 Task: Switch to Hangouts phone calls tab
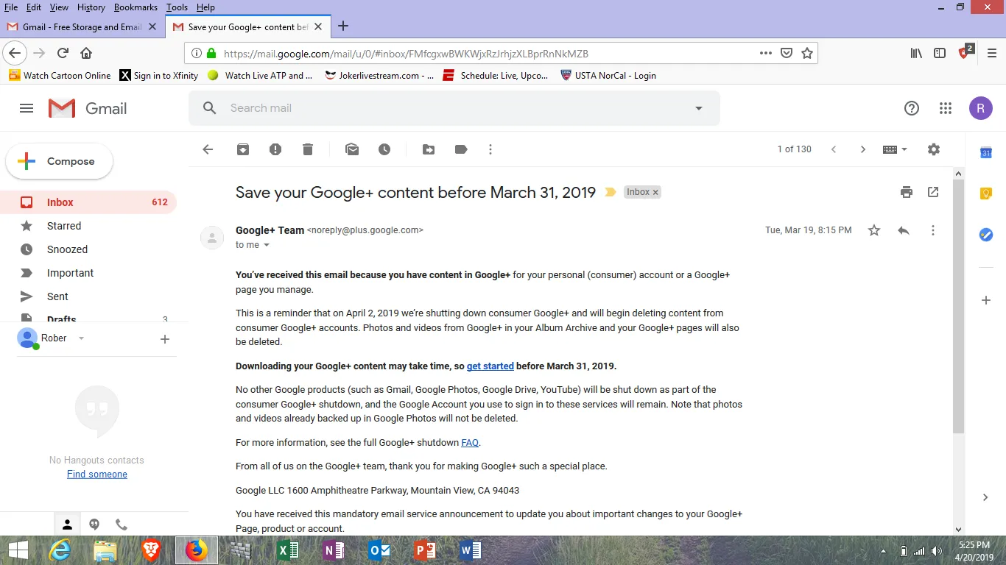pyautogui.click(x=122, y=525)
